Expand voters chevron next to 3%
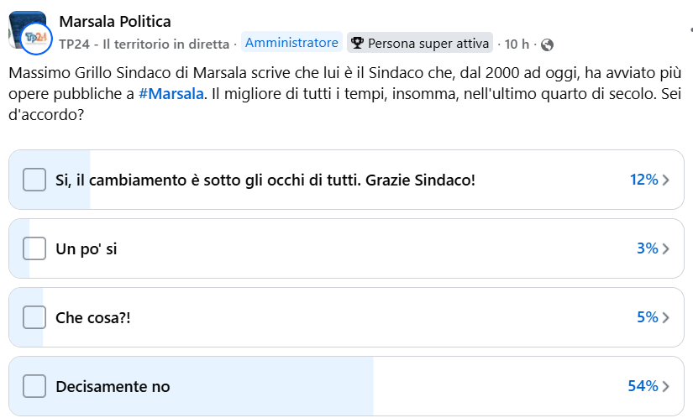The height and width of the screenshot is (418, 693). click(x=666, y=248)
